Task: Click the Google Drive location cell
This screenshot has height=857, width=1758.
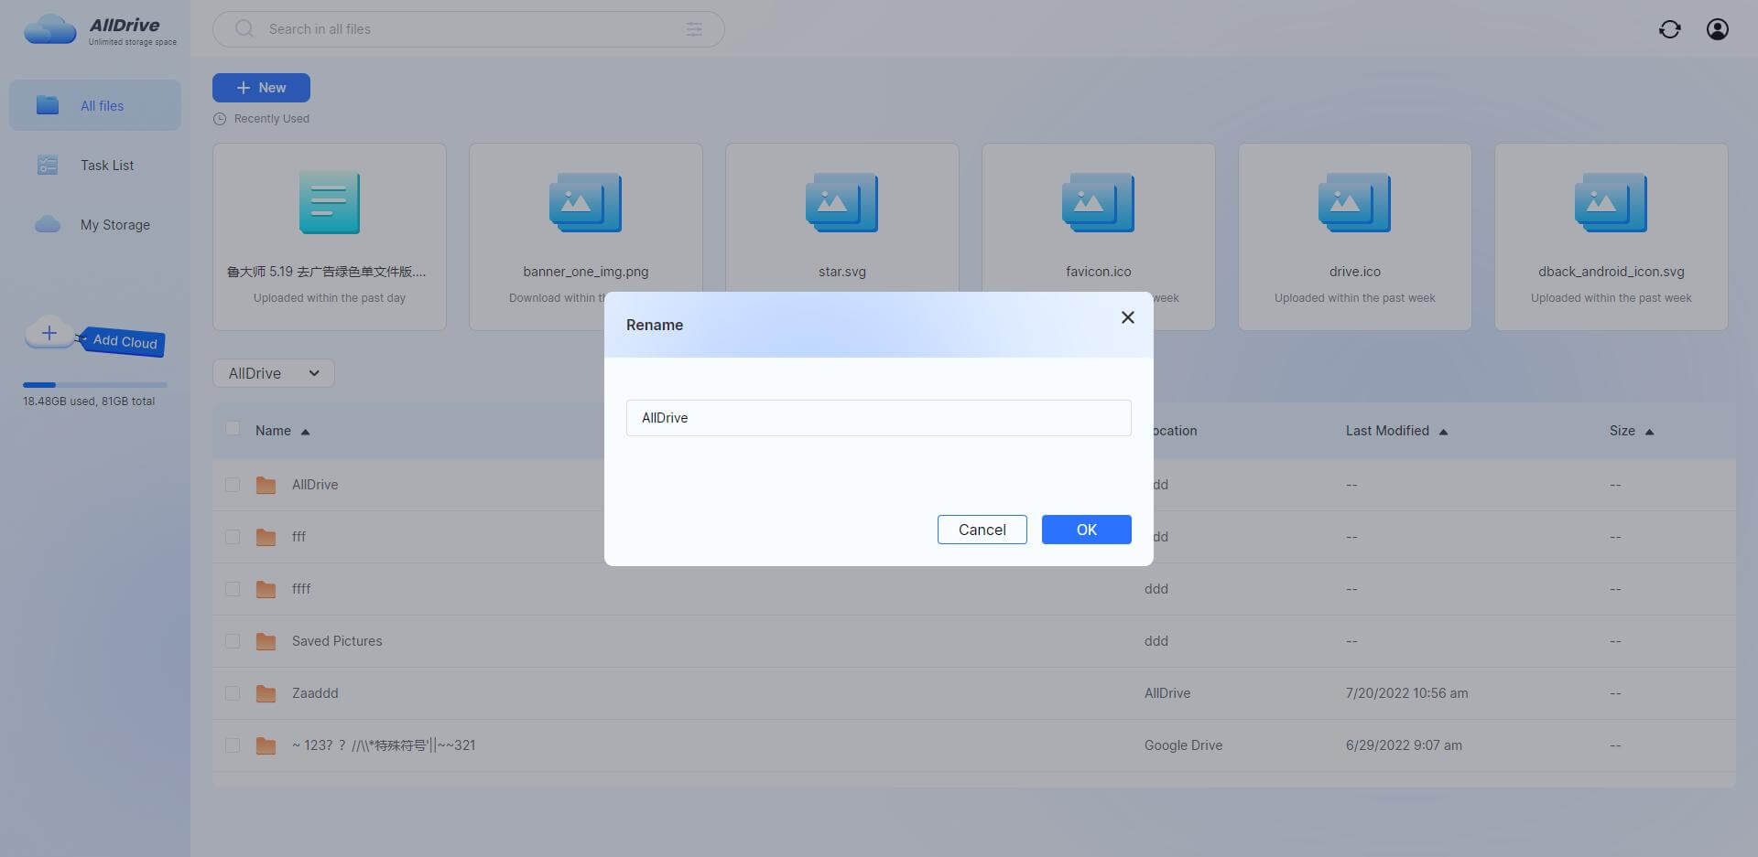Action: pyautogui.click(x=1183, y=745)
